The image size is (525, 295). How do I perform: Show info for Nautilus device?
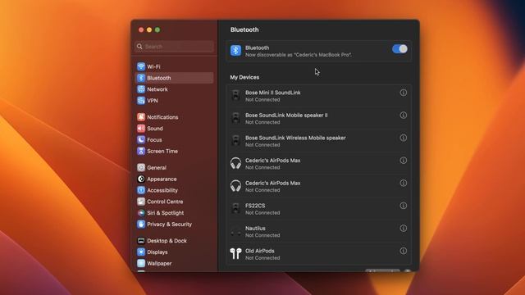[x=404, y=229]
